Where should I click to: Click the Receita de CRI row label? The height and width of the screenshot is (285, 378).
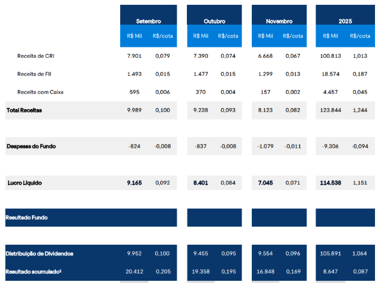point(37,57)
